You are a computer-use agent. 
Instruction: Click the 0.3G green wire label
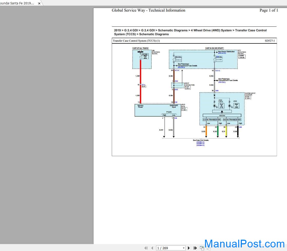pos(215,131)
